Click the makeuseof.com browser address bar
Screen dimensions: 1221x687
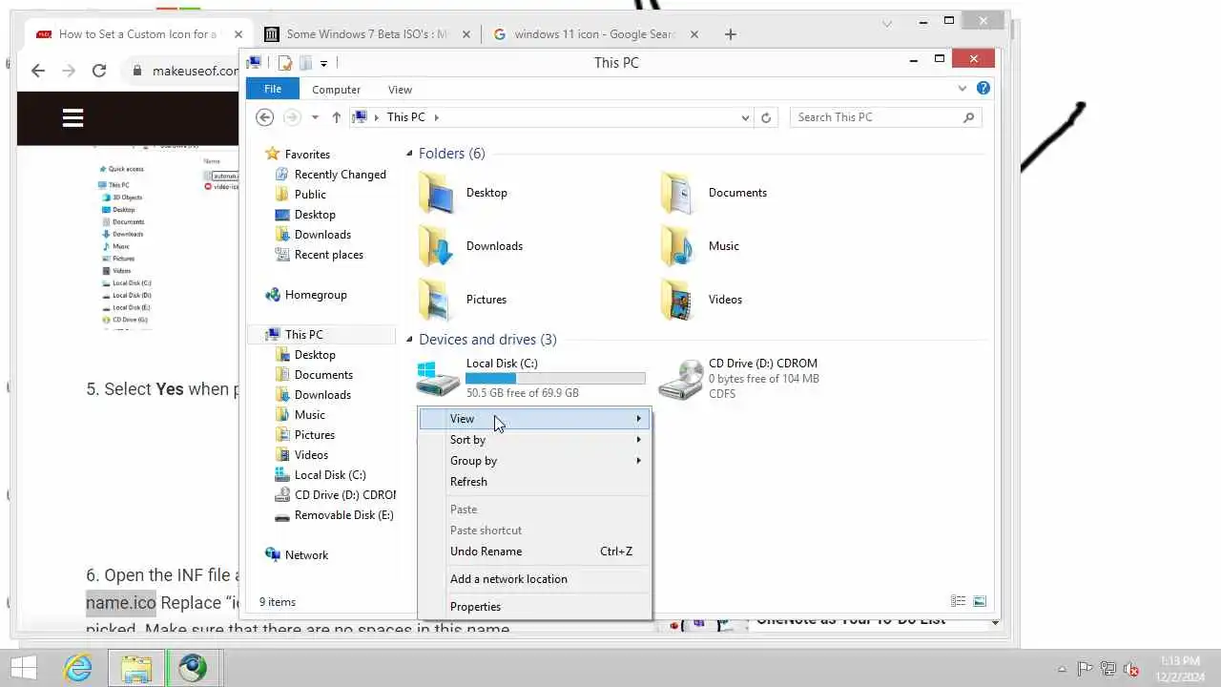click(183, 71)
